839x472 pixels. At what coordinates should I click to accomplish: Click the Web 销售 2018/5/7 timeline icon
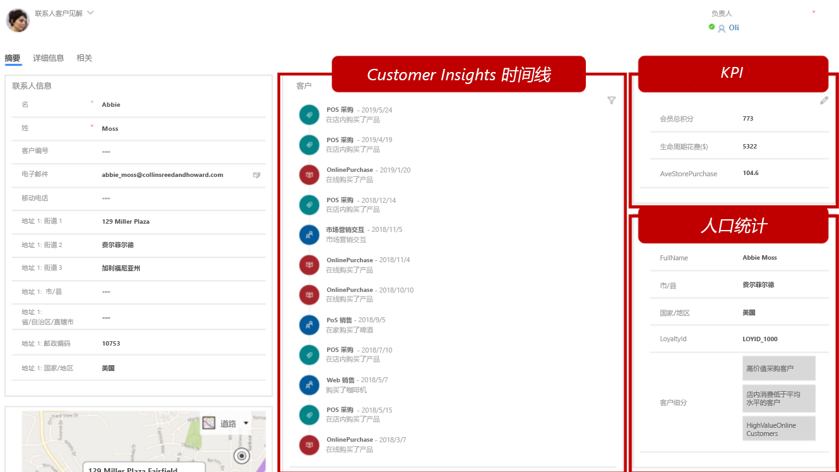pos(309,385)
